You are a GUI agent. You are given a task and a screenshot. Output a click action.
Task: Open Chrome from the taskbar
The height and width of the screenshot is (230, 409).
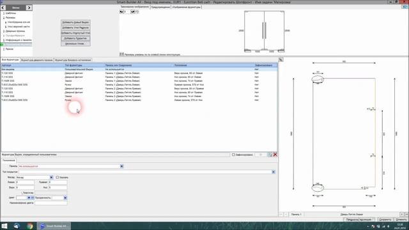tap(30, 226)
